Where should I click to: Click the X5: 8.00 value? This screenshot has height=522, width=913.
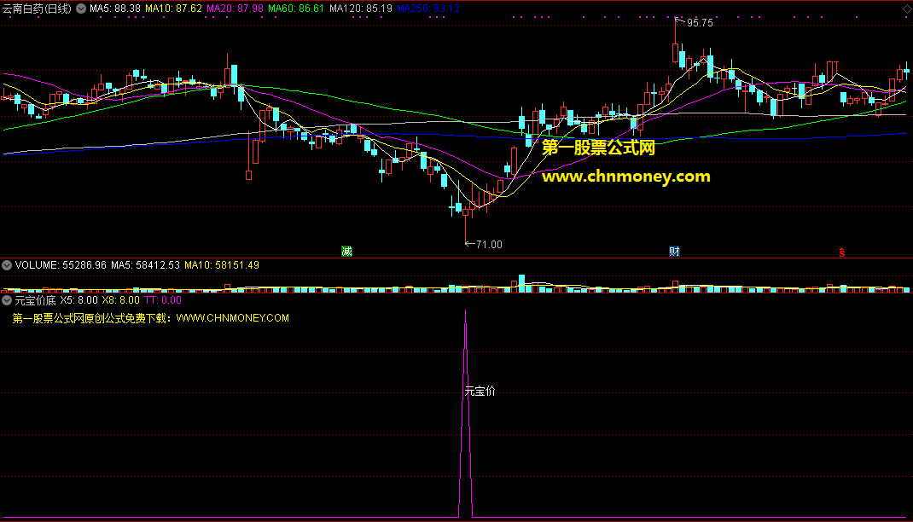[79, 300]
